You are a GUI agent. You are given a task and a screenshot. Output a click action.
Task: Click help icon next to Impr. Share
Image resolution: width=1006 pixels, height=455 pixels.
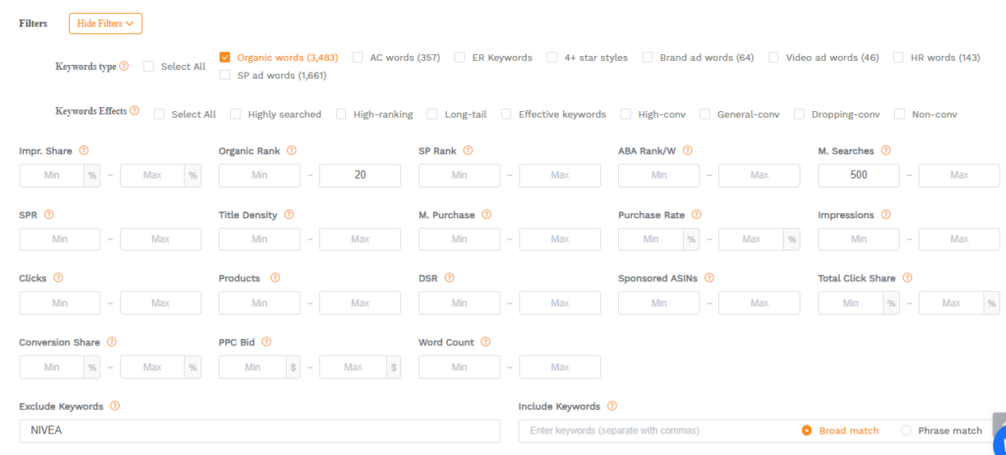pyautogui.click(x=84, y=150)
